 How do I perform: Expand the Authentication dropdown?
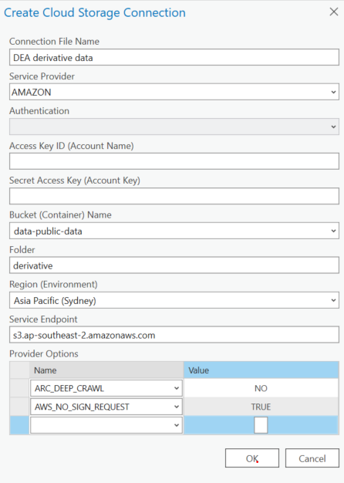[x=174, y=127]
